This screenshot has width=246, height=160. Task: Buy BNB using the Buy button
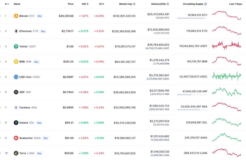[x=36, y=62]
